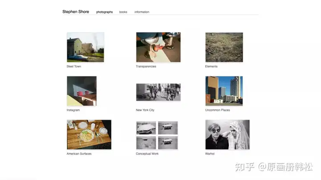Click the Elements caption link

(211, 66)
